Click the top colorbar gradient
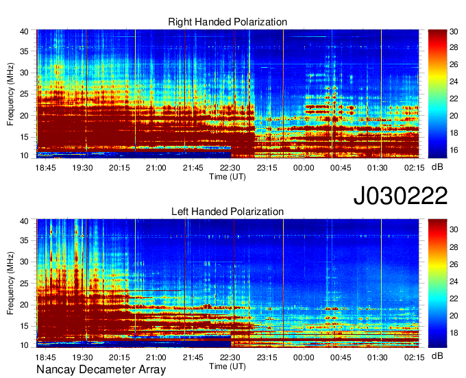466x378 pixels. click(x=437, y=94)
